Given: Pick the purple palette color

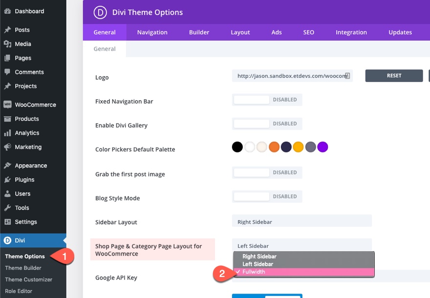Looking at the screenshot, I should (x=322, y=147).
